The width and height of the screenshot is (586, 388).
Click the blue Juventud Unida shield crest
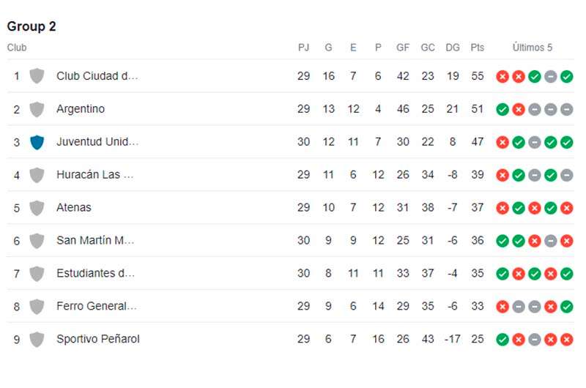click(37, 142)
